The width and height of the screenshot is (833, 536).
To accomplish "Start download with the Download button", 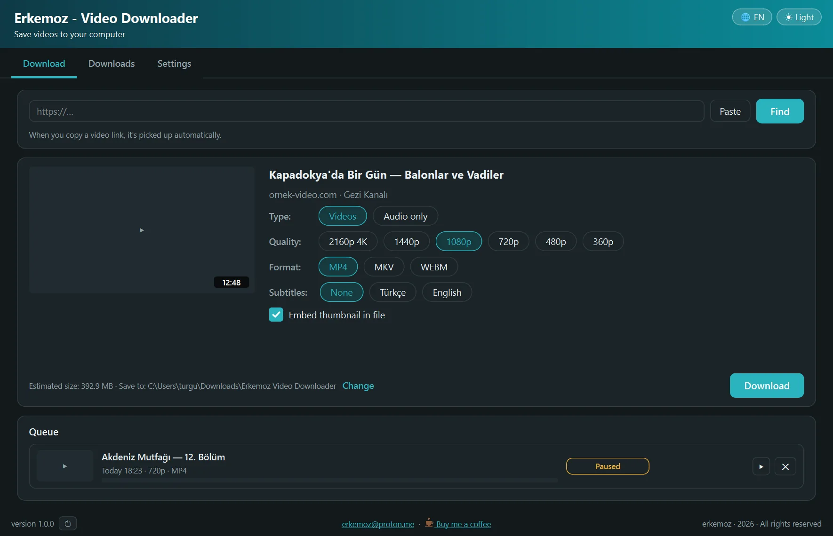I will pyautogui.click(x=767, y=386).
